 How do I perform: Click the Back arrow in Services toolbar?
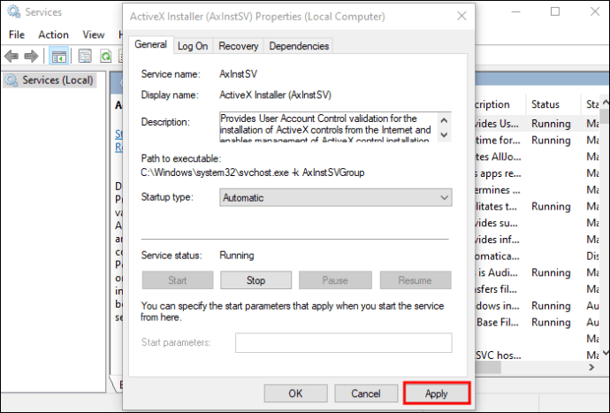[x=11, y=57]
